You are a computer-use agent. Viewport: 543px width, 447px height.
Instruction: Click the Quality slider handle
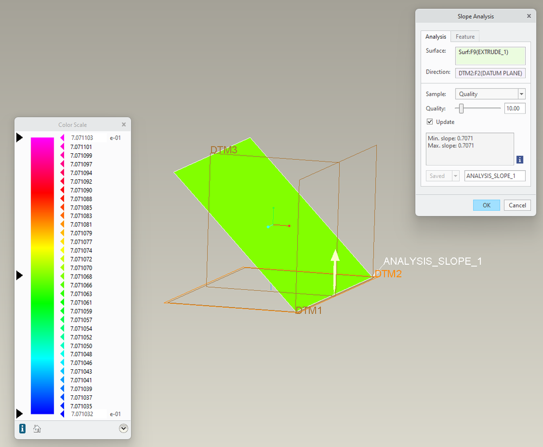461,108
